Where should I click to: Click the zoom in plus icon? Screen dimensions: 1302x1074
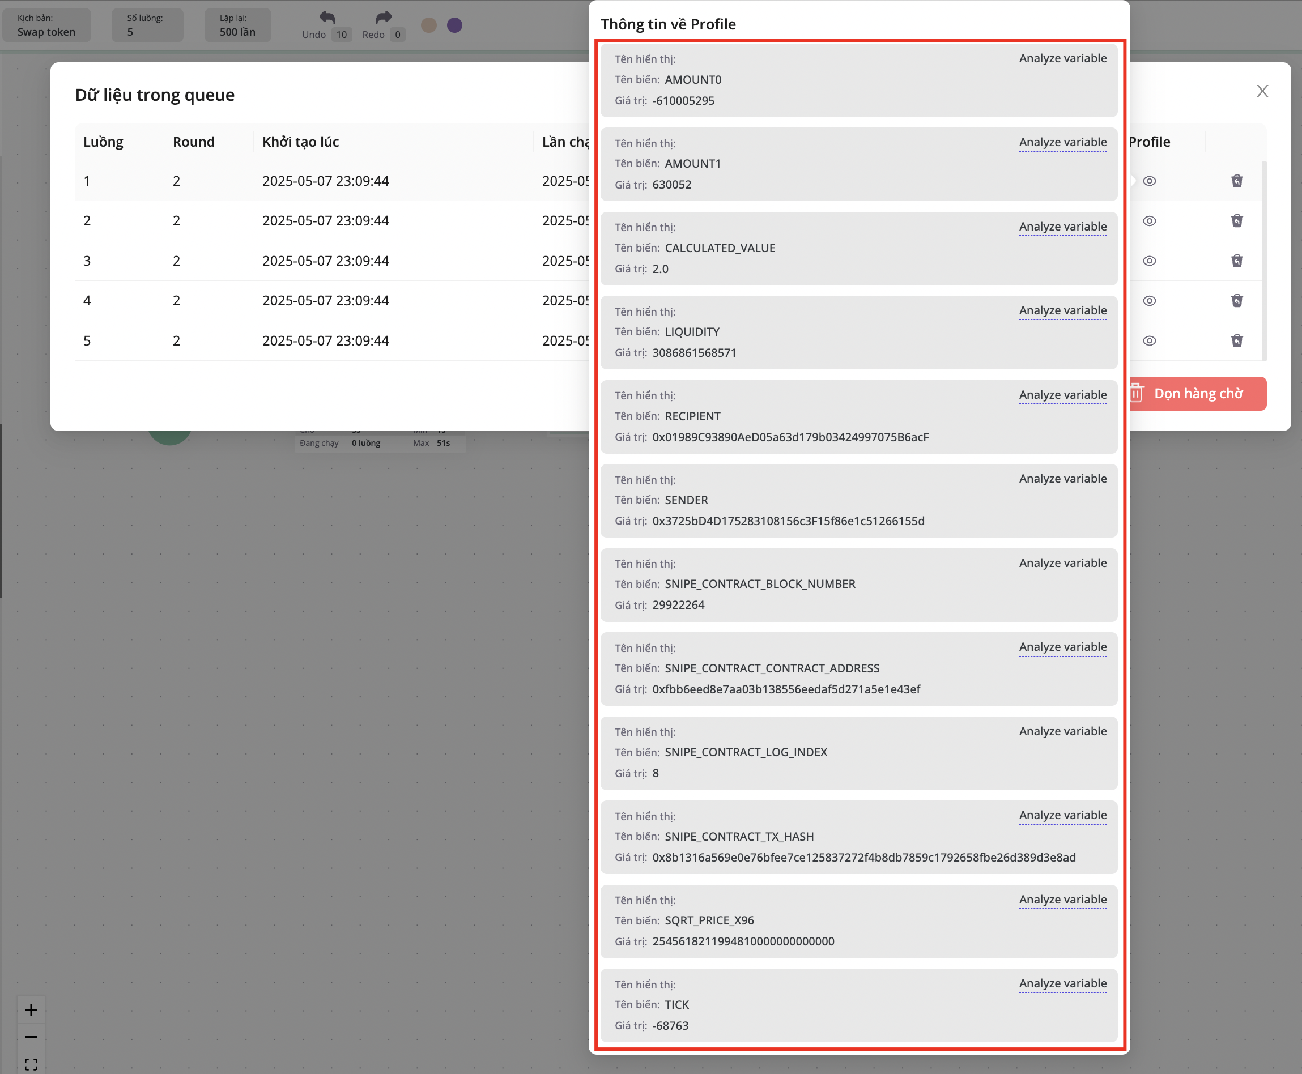click(x=31, y=1009)
